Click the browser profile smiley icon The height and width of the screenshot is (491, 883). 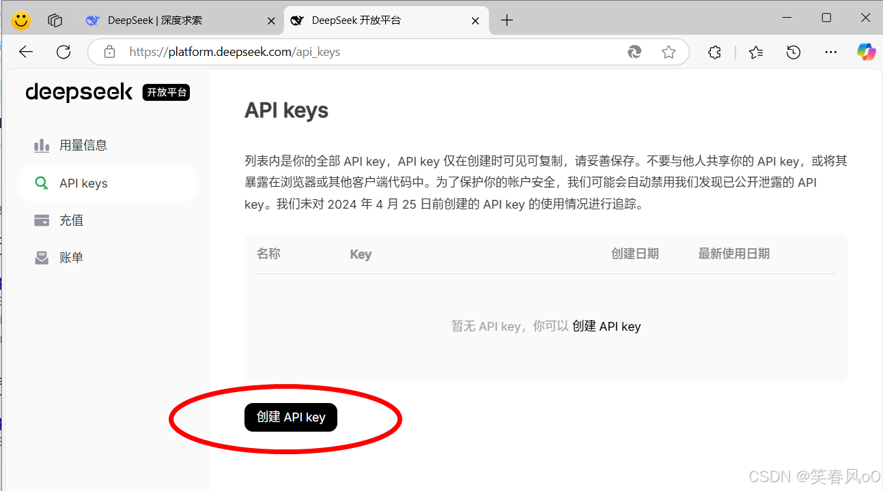[x=21, y=20]
